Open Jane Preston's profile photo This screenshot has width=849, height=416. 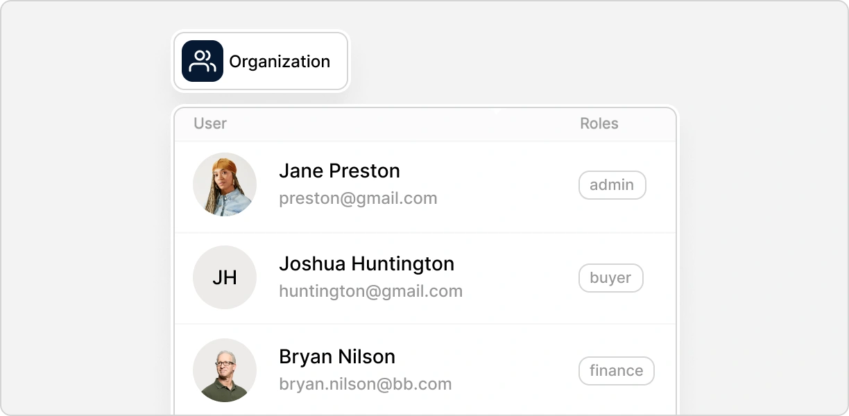click(x=225, y=184)
